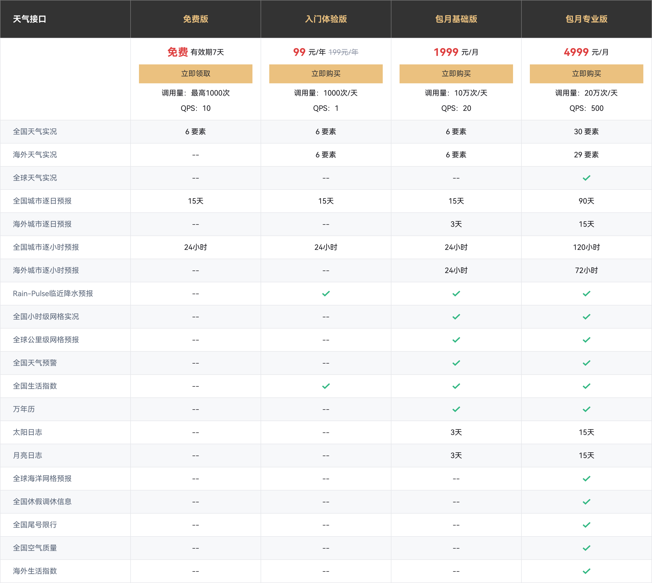Viewport: 652px width, 583px height.
Task: Click the 全球公里级网格预报 row label
Action: point(46,340)
